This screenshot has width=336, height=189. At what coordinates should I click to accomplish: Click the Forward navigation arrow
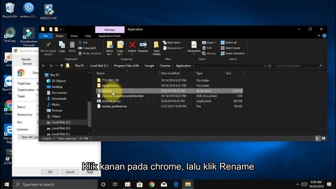pyautogui.click(x=51, y=66)
